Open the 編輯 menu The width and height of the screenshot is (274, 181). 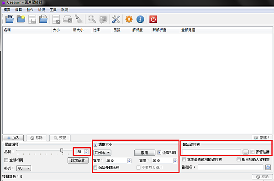click(x=19, y=10)
